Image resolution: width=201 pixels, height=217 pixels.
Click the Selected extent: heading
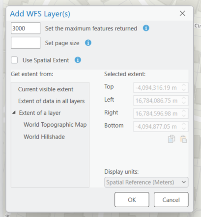pyautogui.click(x=125, y=74)
